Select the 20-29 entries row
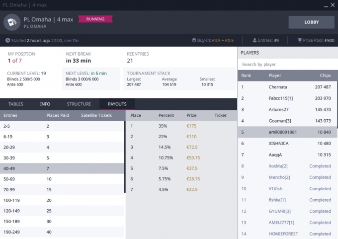This screenshot has width=338, height=239. pyautogui.click(x=62, y=147)
